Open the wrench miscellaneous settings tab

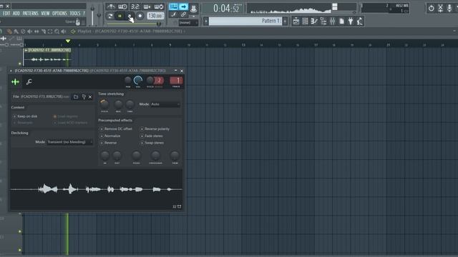point(29,82)
